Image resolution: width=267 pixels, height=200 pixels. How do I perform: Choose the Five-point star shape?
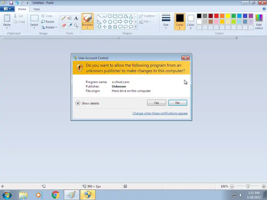(110, 27)
